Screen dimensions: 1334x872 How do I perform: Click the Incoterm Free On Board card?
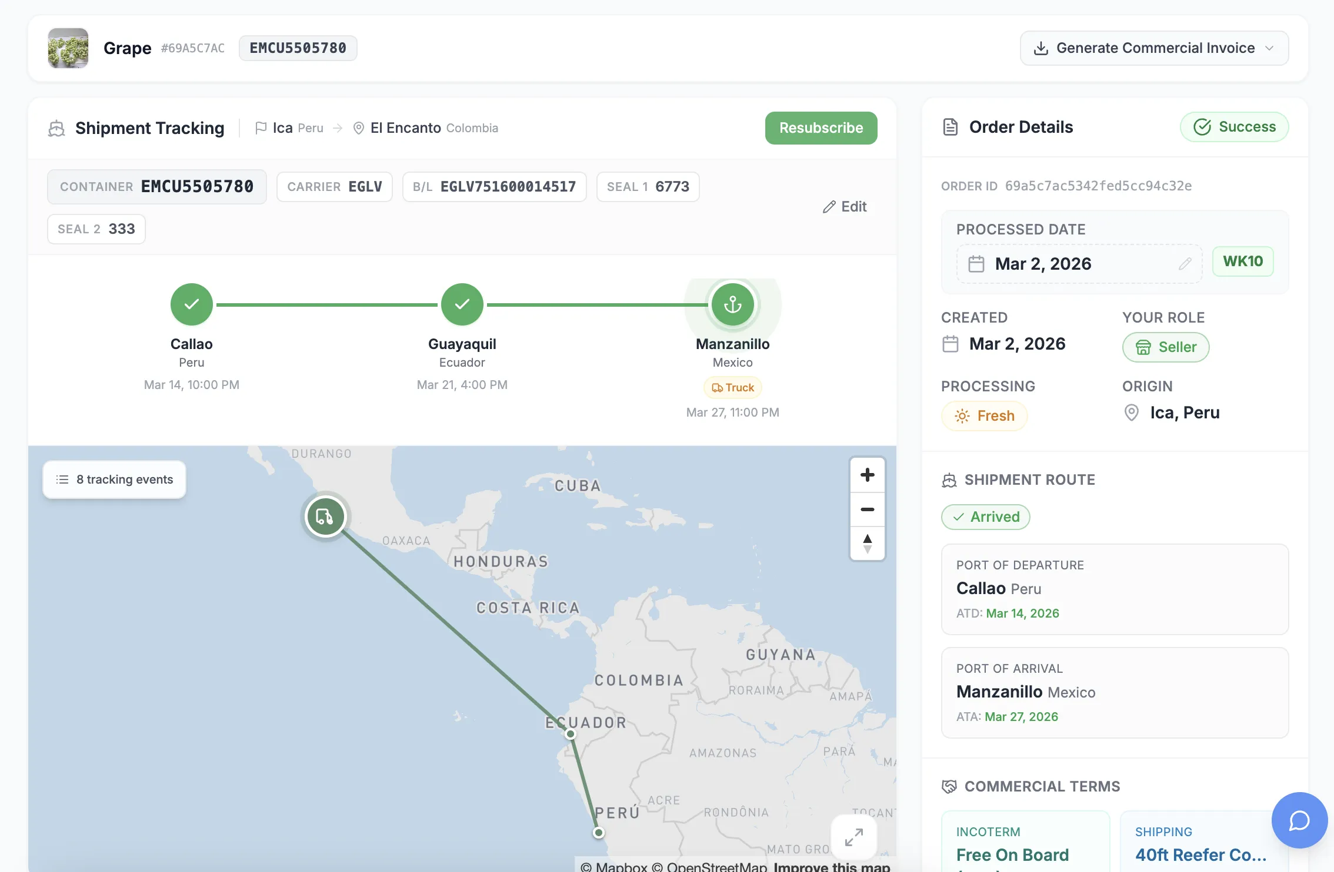(x=1026, y=841)
